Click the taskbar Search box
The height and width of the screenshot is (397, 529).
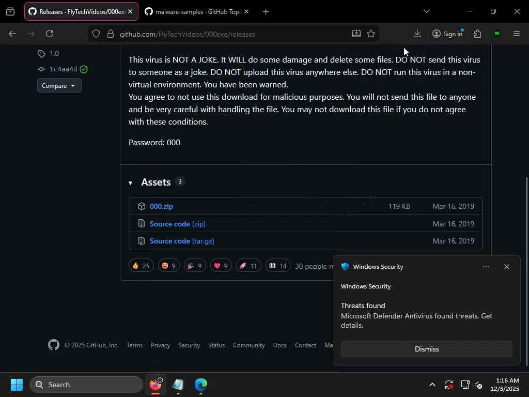tap(86, 385)
